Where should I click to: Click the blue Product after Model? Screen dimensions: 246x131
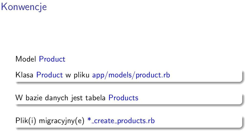point(52,59)
